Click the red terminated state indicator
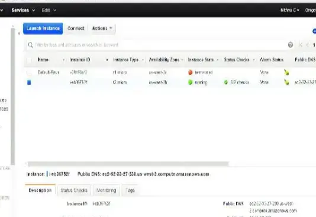This screenshot has height=217, width=316. click(190, 72)
